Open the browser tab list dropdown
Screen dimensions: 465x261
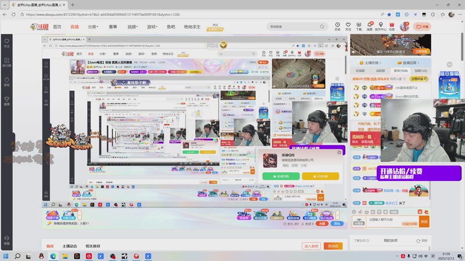coord(5,5)
